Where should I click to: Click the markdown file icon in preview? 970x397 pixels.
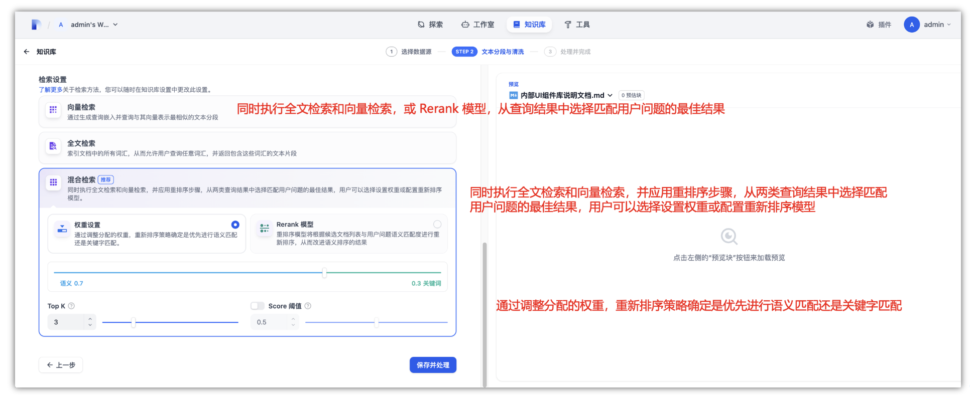[513, 95]
